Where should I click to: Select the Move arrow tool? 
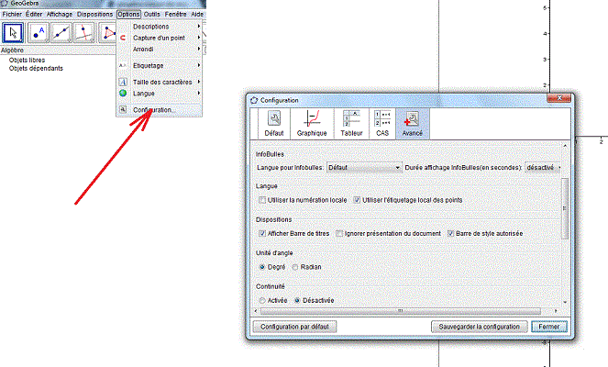tap(14, 33)
